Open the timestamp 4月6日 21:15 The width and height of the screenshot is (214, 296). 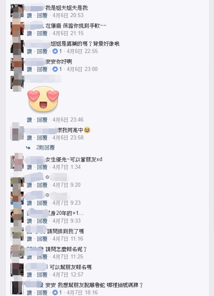[68, 33]
